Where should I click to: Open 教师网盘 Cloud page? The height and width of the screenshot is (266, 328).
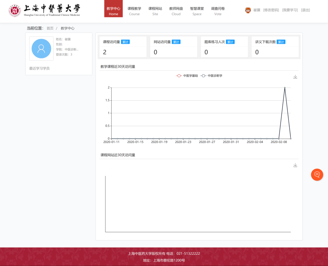coord(176,11)
